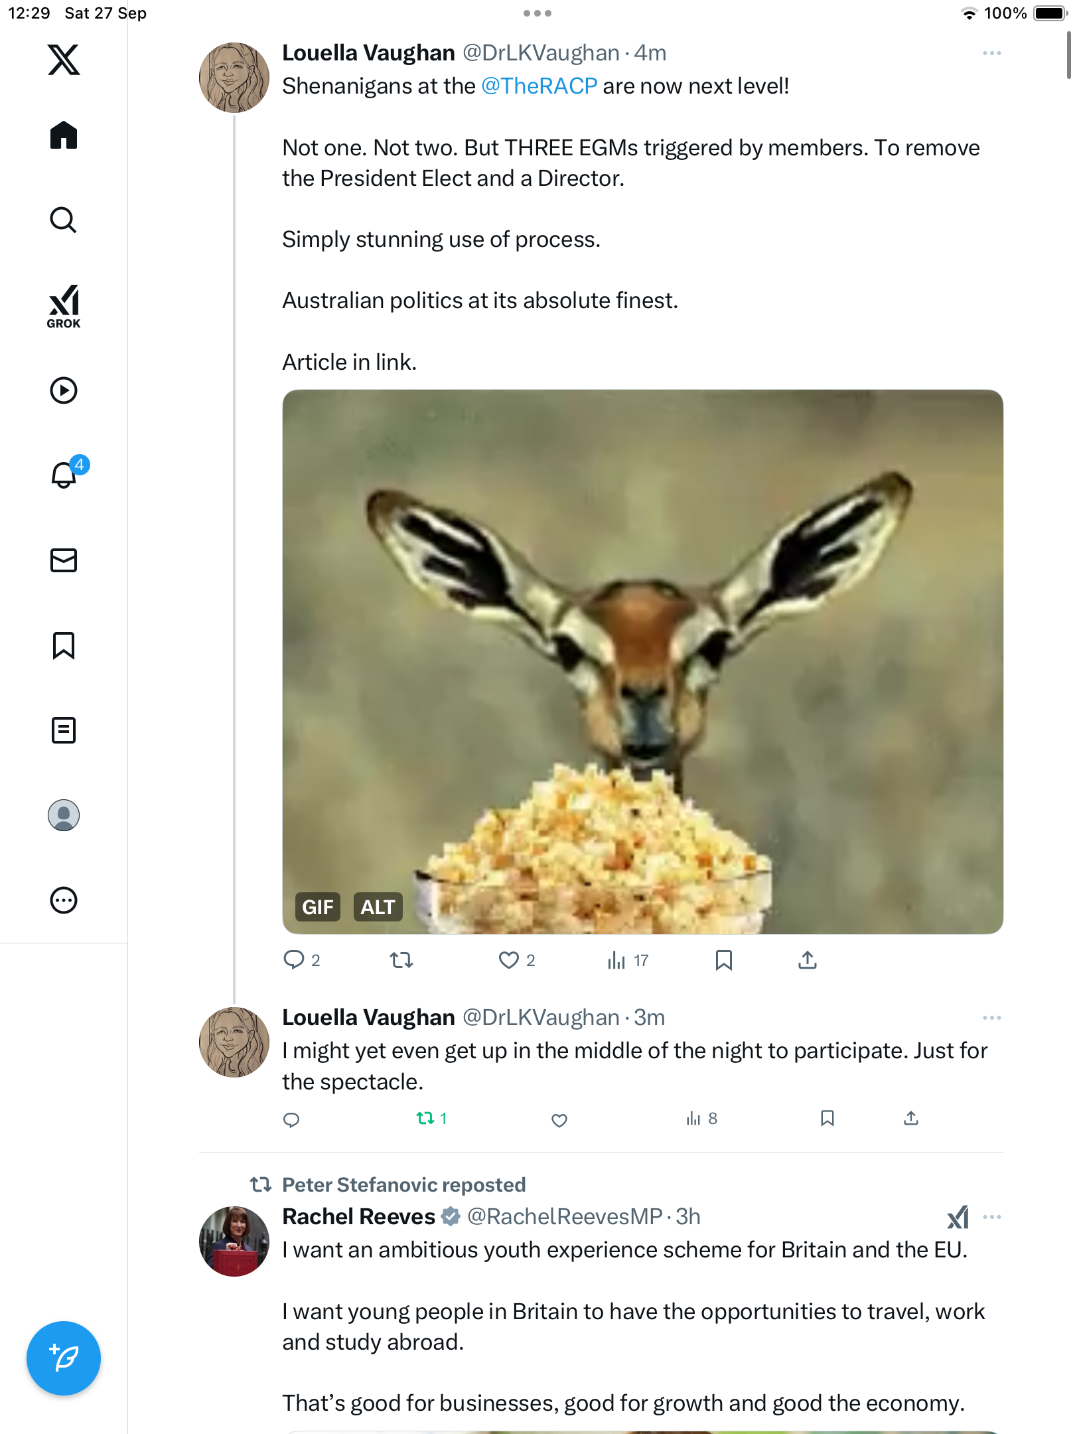The image size is (1075, 1434).
Task: Go to the Home timeline
Action: (x=64, y=135)
